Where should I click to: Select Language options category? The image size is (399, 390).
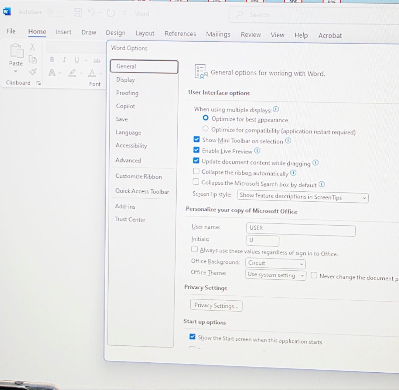click(128, 133)
